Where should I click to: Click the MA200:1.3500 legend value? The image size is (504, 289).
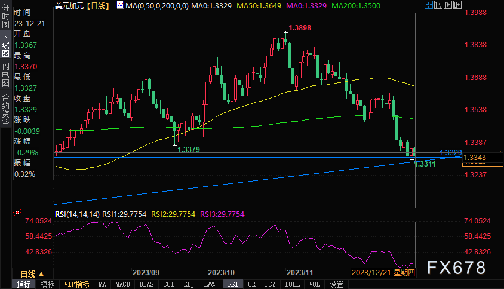click(356, 6)
